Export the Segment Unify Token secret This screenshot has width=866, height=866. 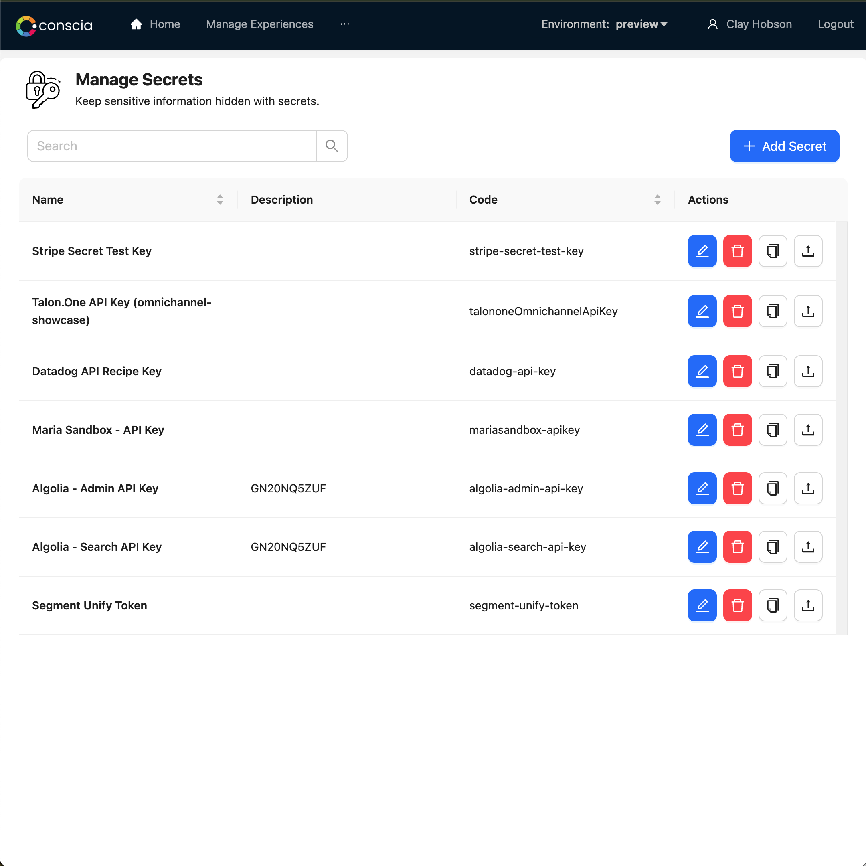coord(808,605)
